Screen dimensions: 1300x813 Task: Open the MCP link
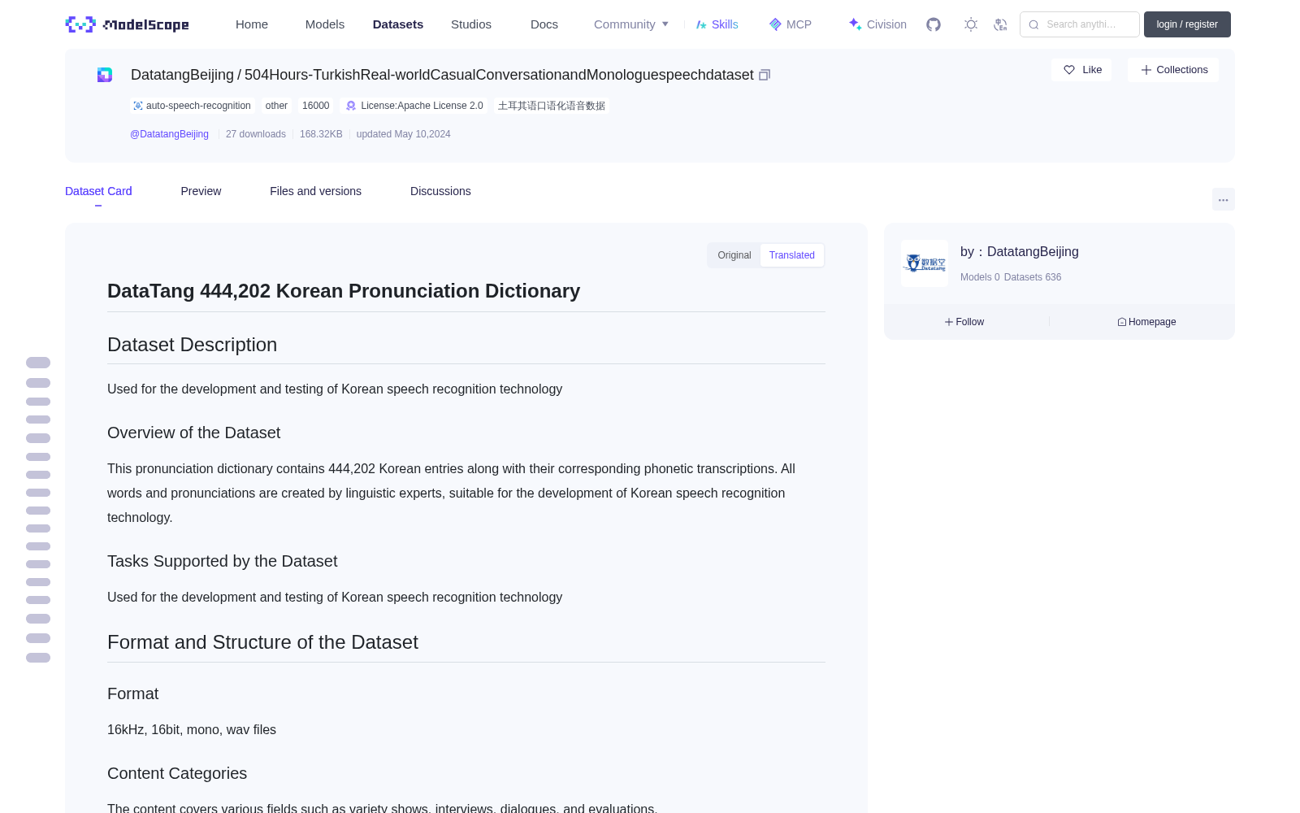click(790, 24)
